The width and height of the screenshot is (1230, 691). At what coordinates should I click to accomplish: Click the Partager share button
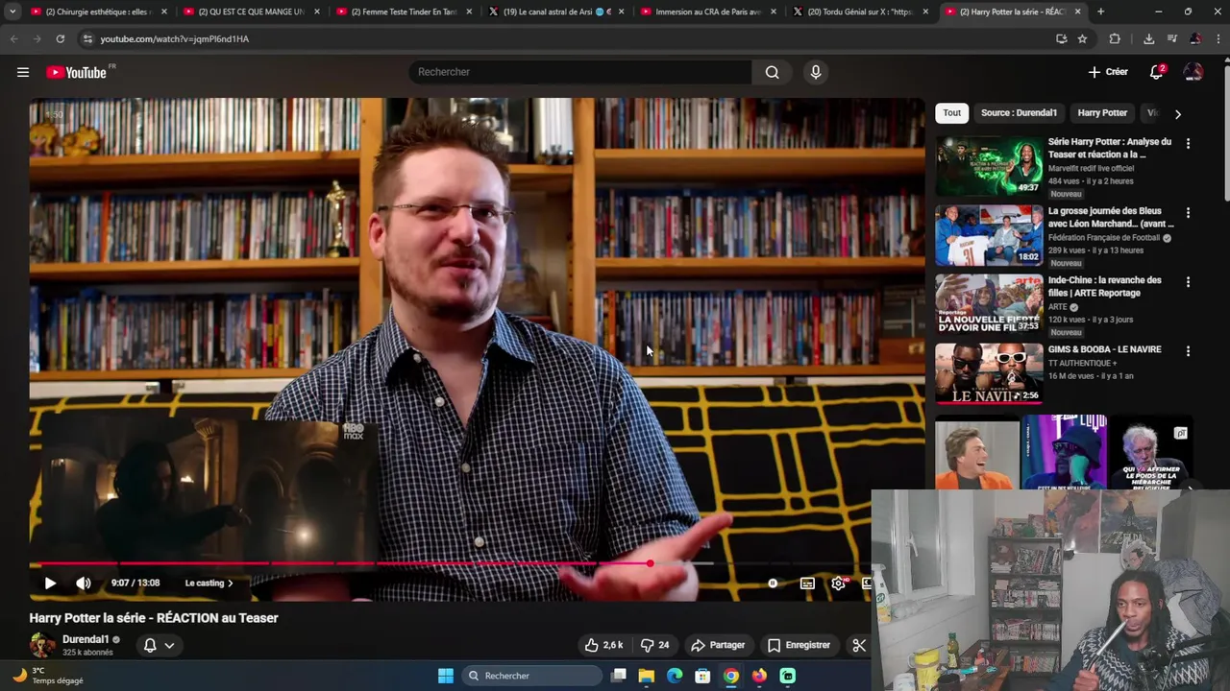pyautogui.click(x=718, y=645)
